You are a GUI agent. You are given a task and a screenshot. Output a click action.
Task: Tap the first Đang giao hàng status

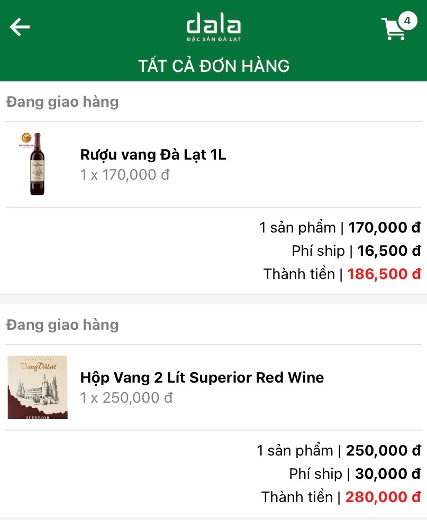[x=62, y=101]
